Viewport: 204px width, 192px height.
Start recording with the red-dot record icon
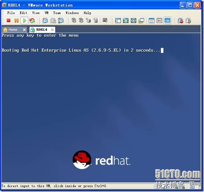click(x=181, y=21)
